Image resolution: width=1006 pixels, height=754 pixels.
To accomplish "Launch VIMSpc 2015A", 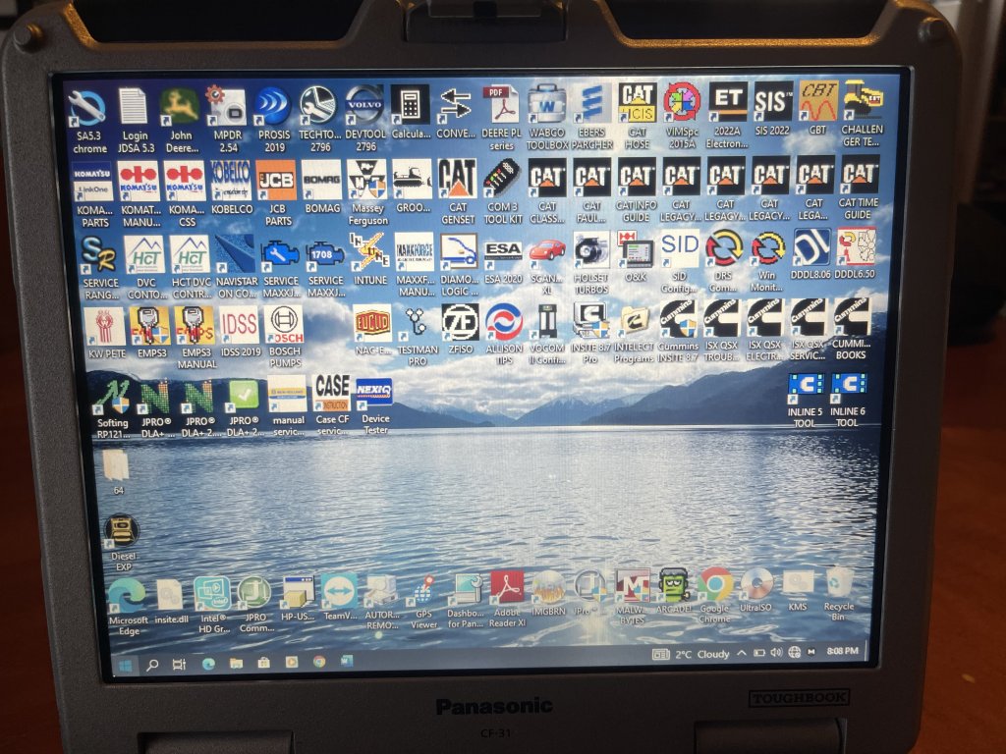I will (682, 102).
